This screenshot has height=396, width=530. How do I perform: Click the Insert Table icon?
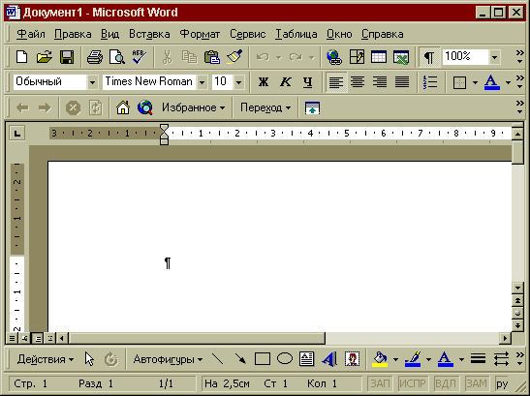click(x=379, y=57)
